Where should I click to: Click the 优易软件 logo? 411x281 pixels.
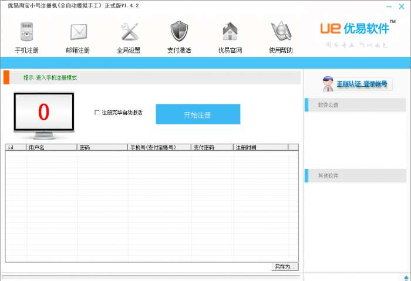click(358, 28)
